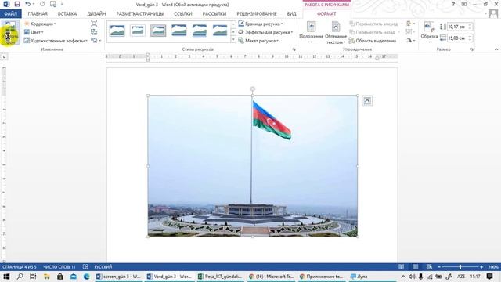Click the layout options icon beside picture
501x282 pixels.
pos(367,101)
